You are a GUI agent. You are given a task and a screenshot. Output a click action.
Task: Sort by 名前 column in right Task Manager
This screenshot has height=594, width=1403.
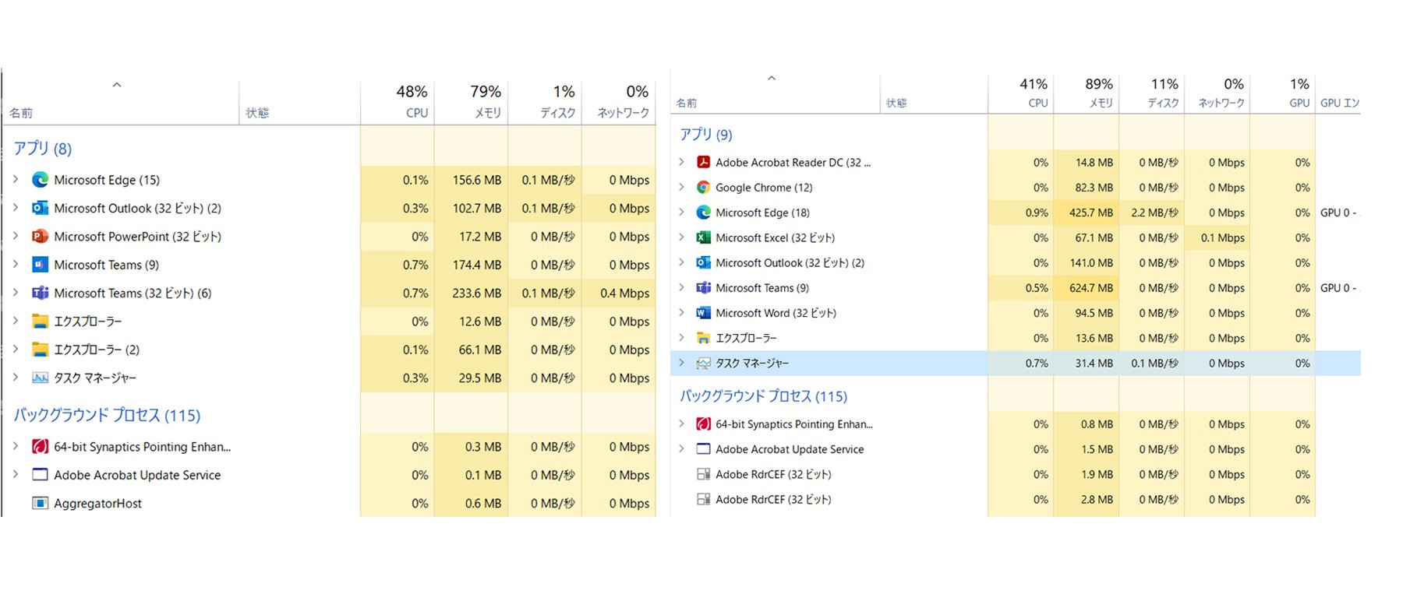click(x=776, y=93)
